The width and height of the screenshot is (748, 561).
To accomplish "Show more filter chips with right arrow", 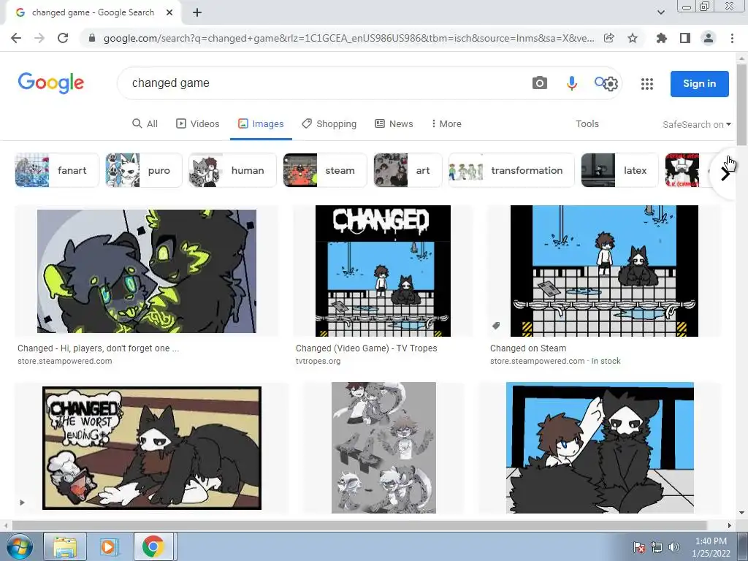I will pyautogui.click(x=725, y=174).
